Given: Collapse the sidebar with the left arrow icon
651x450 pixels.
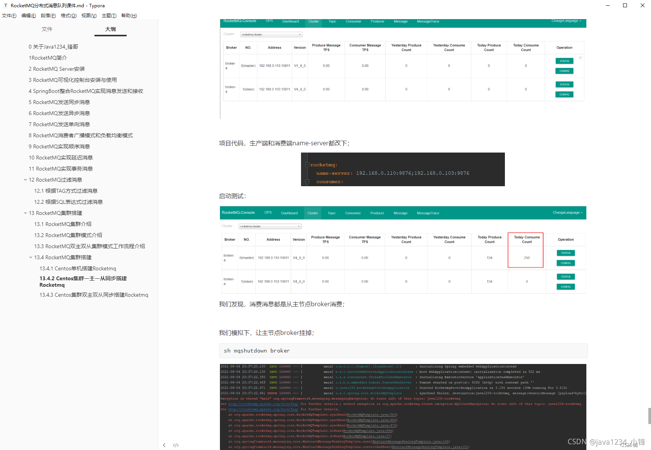Looking at the screenshot, I should [164, 445].
